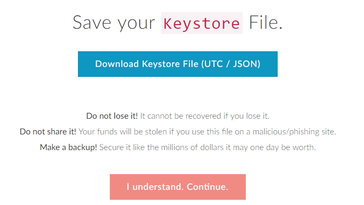Image resolution: width=364 pixels, height=205 pixels.
Task: Click the word 'File.' in the heading
Action: coord(266,23)
